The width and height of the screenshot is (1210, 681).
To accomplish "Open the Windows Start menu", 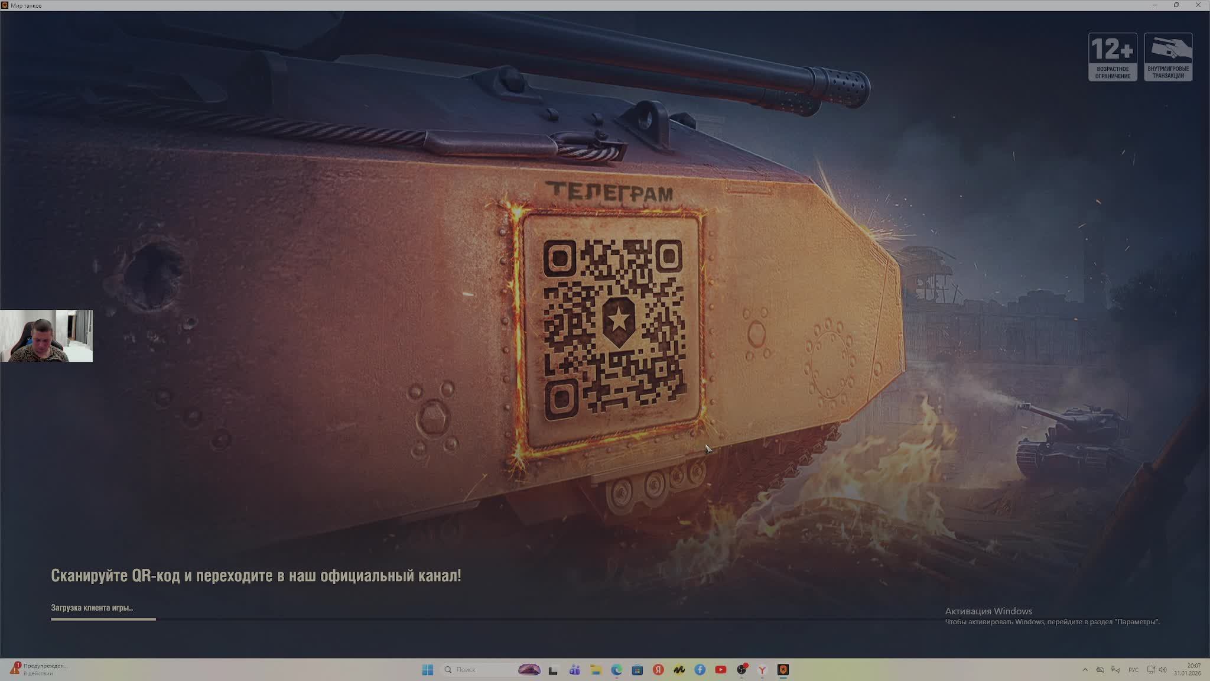I will click(428, 670).
